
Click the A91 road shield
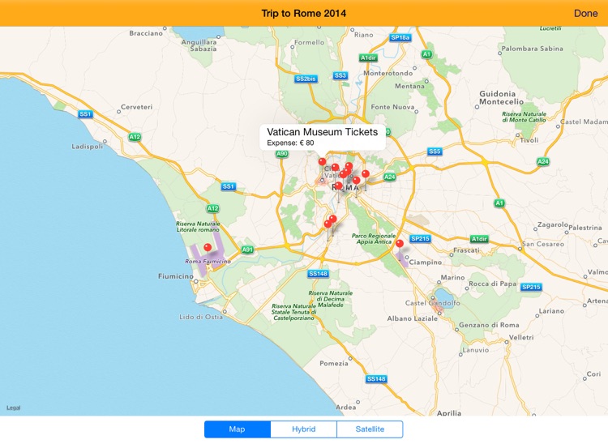point(247,250)
